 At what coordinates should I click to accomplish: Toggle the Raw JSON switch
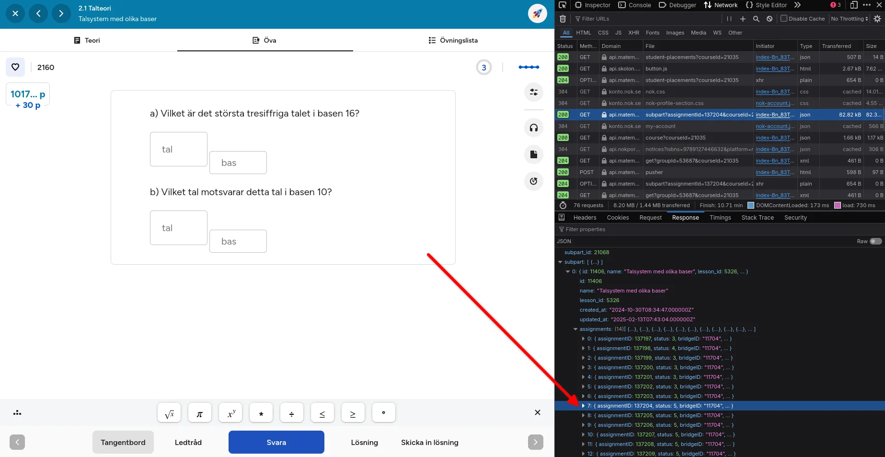point(875,241)
